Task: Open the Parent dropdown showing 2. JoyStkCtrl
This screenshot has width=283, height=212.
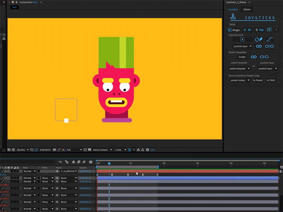Action: tap(69, 171)
